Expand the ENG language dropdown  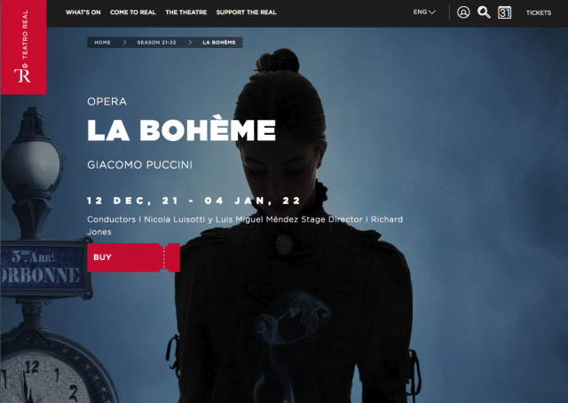(x=424, y=12)
